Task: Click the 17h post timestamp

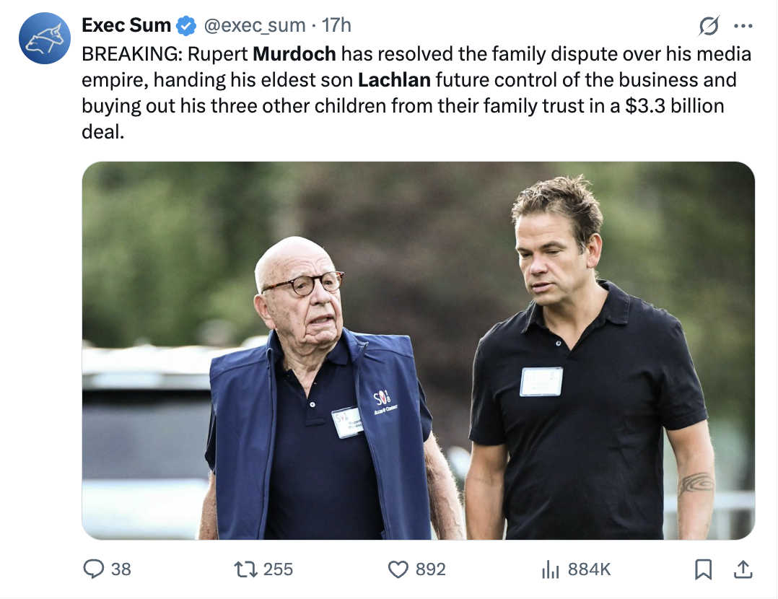Action: tap(336, 25)
